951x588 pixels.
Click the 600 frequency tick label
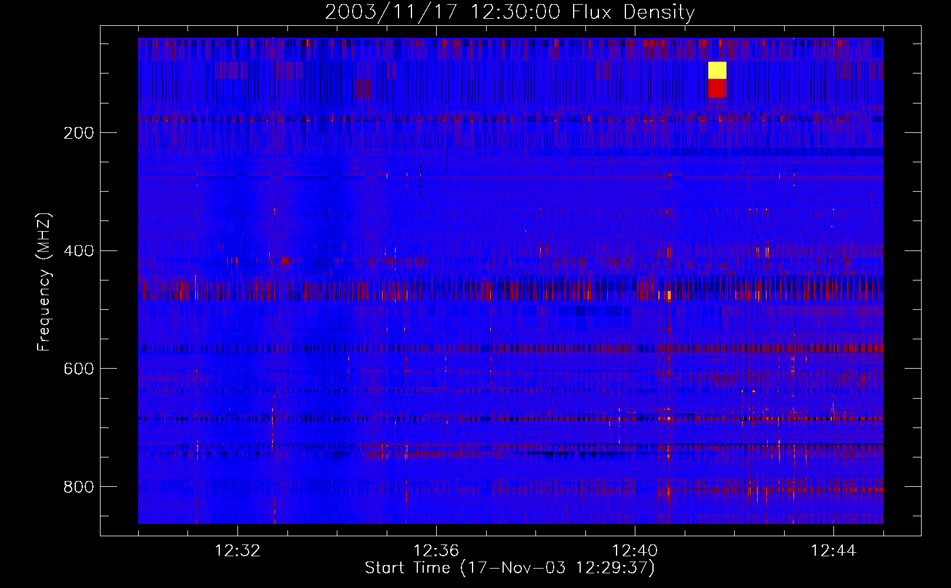point(79,369)
